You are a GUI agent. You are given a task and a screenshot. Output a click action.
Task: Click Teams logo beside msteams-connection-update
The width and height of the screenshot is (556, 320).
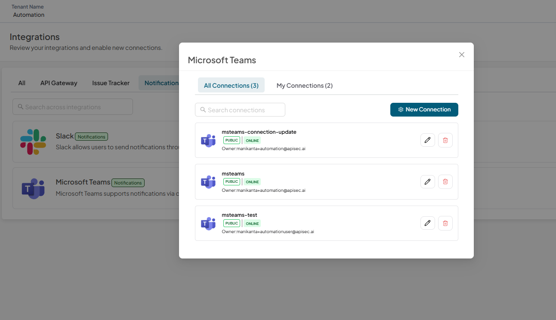(208, 140)
